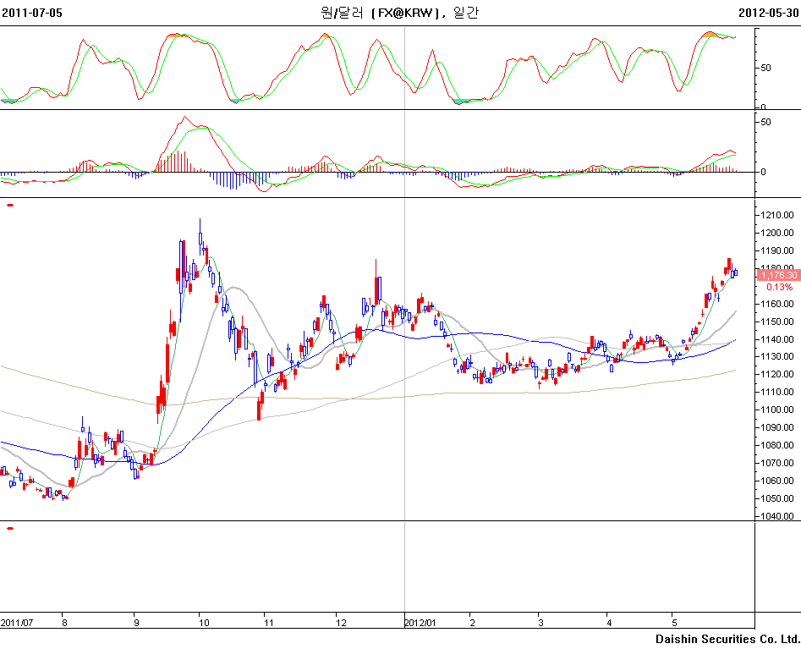Select the start date 2011-07-05
This screenshot has height=649, width=801.
[x=31, y=14]
